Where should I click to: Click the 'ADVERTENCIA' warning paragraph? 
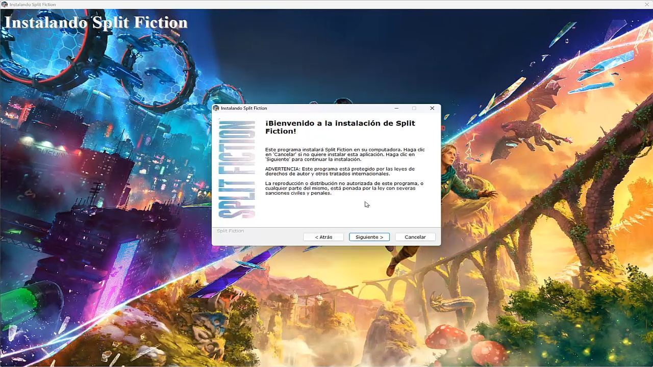(340, 171)
